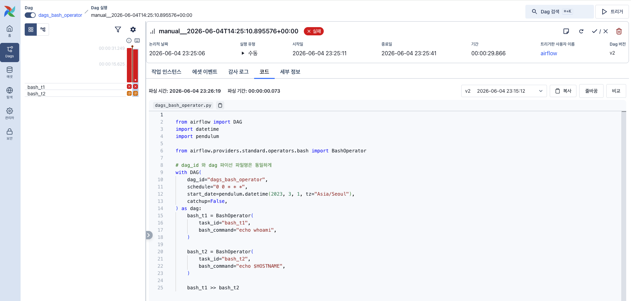Click the red failed status badge
This screenshot has height=301, width=631.
pyautogui.click(x=314, y=31)
